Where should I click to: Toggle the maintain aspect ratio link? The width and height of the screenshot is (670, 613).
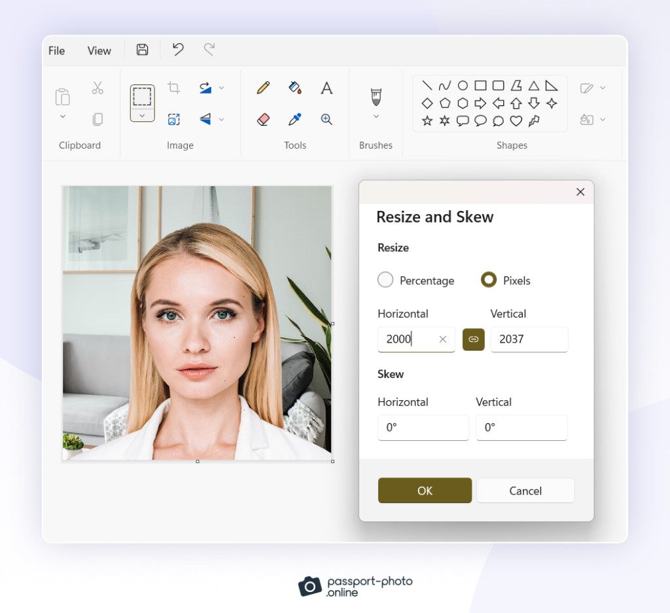474,339
